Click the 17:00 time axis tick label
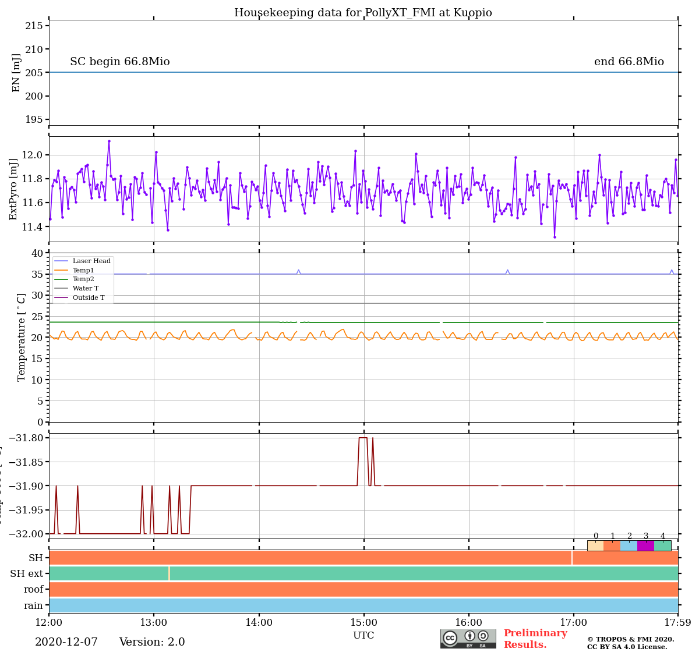 pyautogui.click(x=574, y=622)
